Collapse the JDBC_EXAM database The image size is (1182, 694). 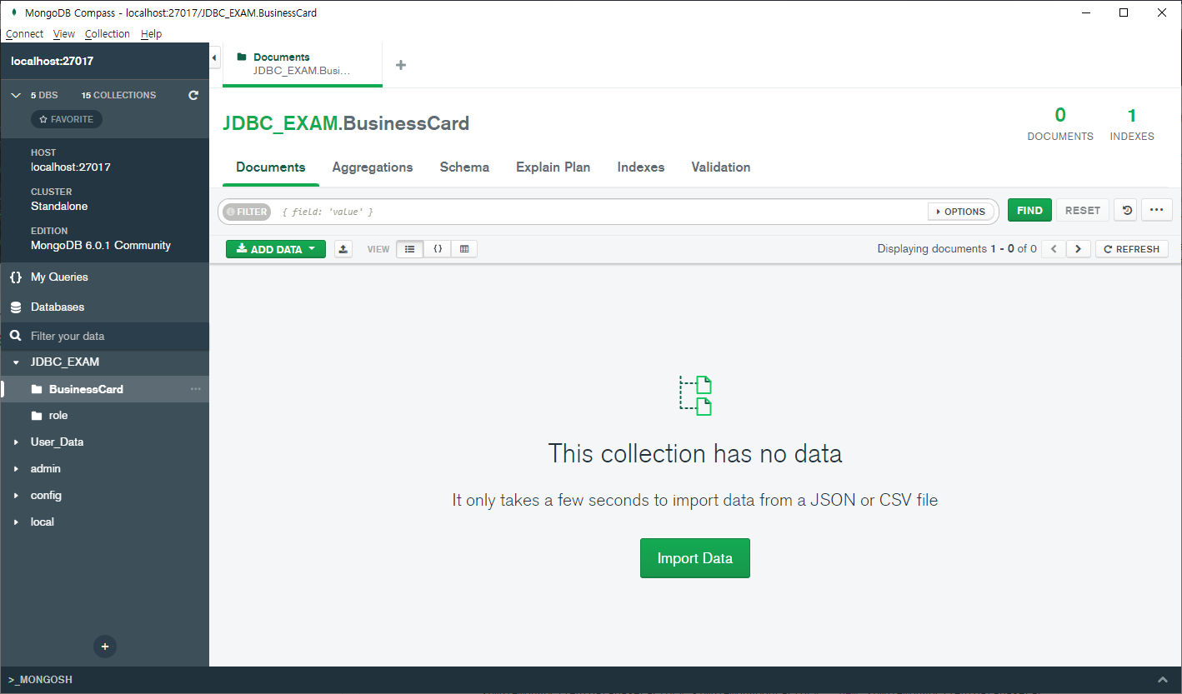[16, 362]
